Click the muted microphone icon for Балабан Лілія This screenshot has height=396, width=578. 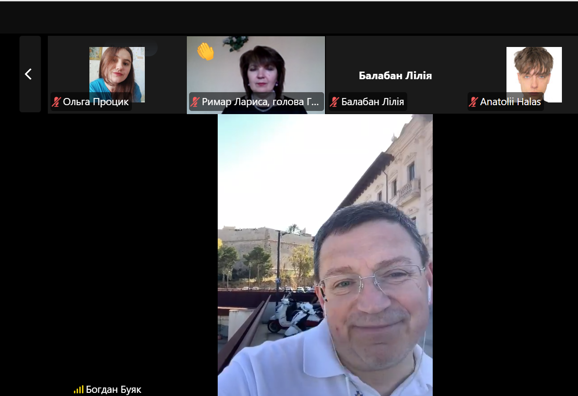(x=334, y=102)
